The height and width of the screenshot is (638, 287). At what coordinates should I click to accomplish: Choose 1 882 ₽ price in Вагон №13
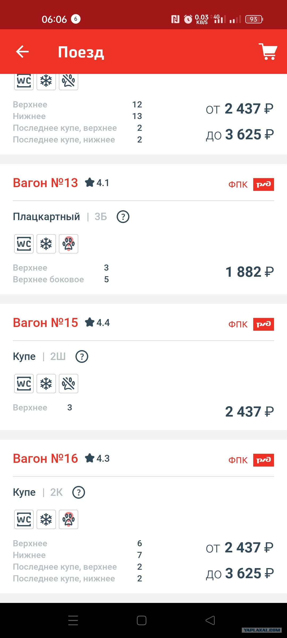(250, 272)
